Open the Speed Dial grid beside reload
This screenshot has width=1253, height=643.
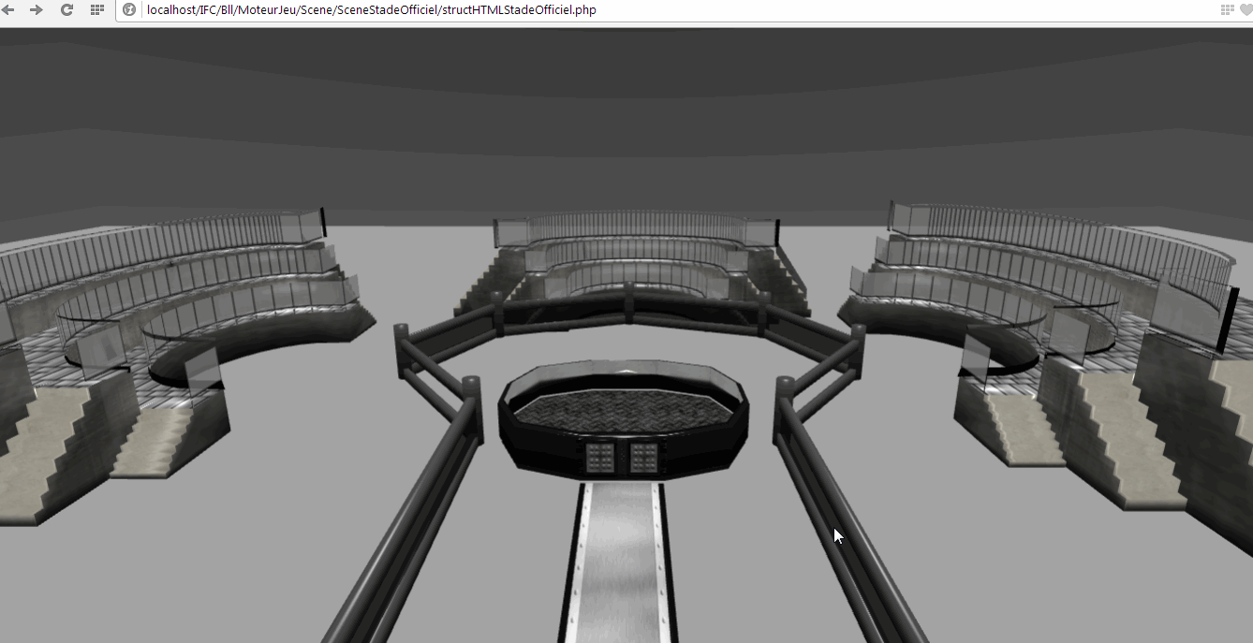click(x=96, y=10)
